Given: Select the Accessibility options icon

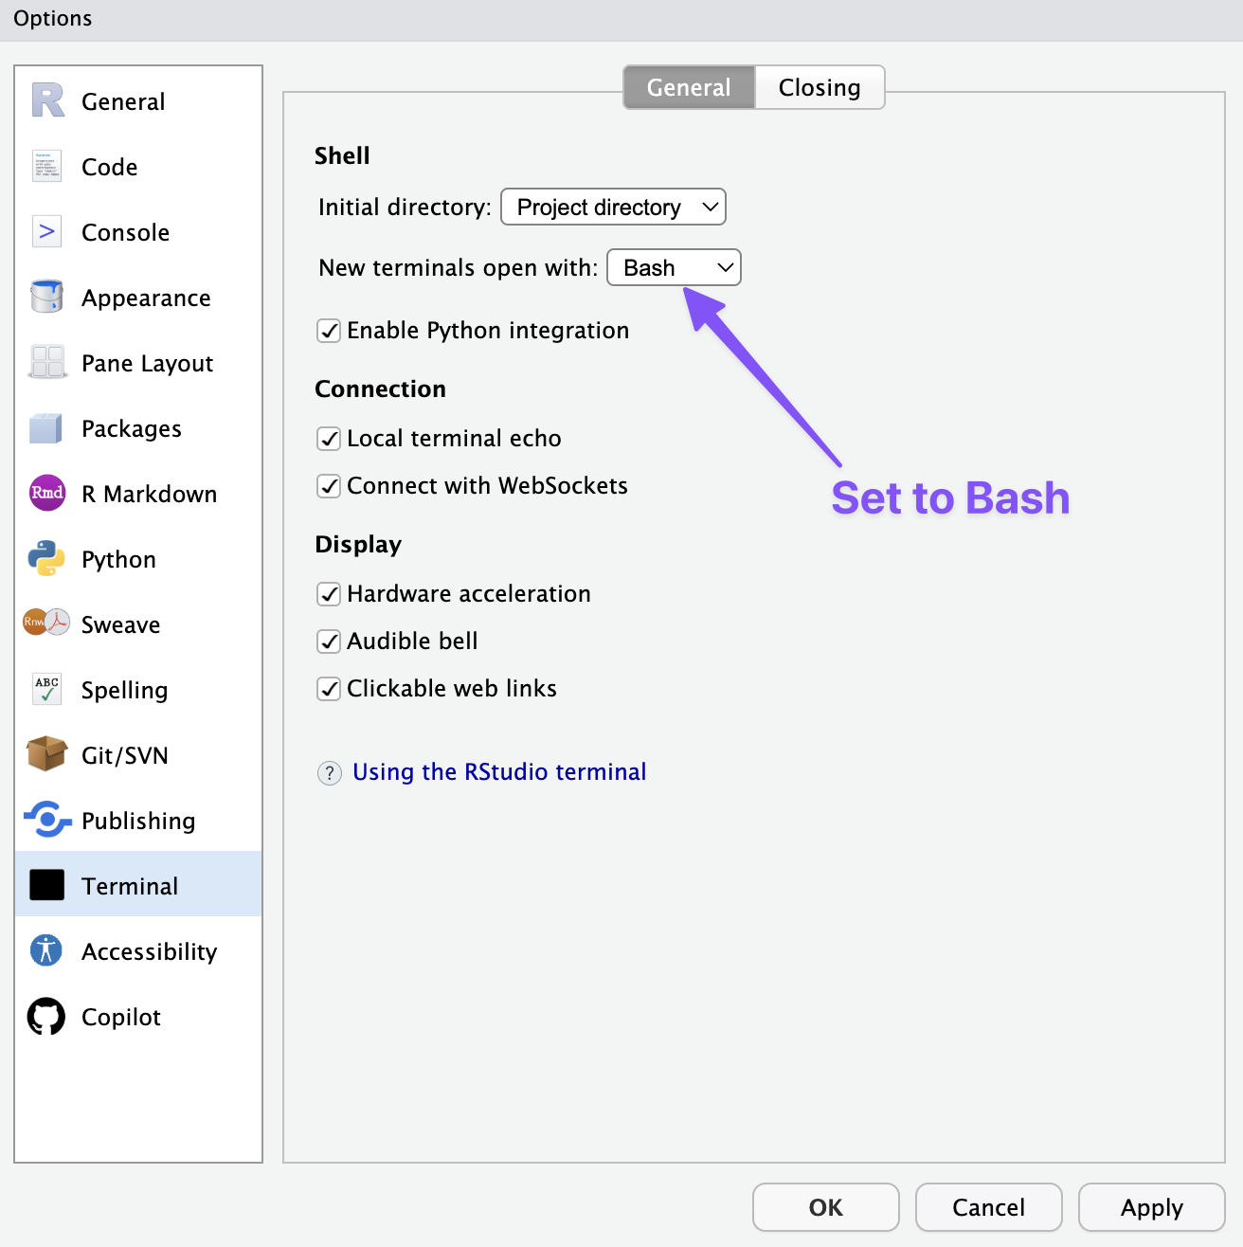Looking at the screenshot, I should click(45, 950).
